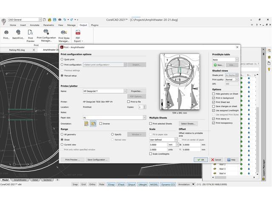272x204 pixels.
Task: Open BatchPrint from the ribbon
Action: 18,34
